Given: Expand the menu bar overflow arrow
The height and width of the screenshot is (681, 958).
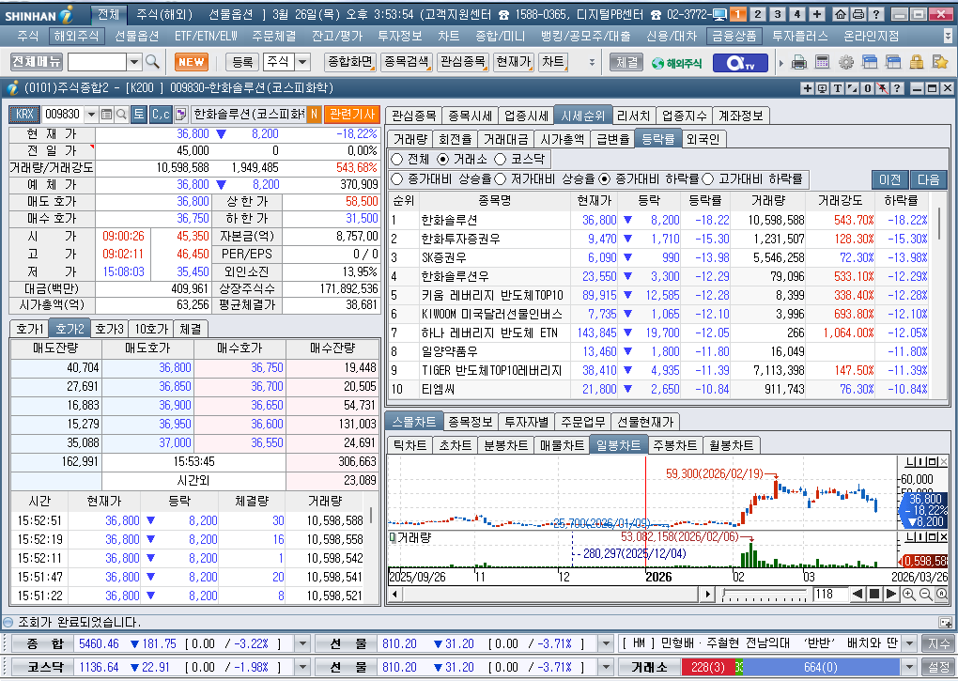Looking at the screenshot, I should click(x=949, y=36).
